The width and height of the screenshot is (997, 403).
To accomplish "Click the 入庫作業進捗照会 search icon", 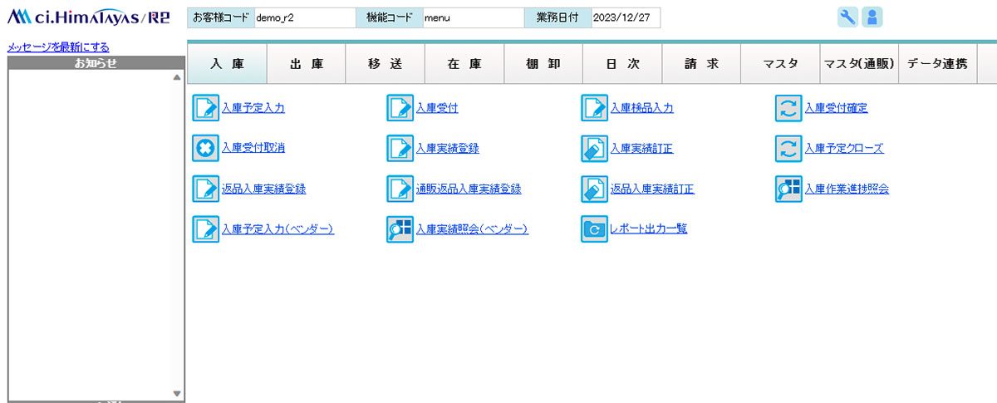I will tap(788, 189).
